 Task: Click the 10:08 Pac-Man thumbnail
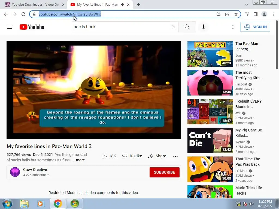[x=210, y=169]
